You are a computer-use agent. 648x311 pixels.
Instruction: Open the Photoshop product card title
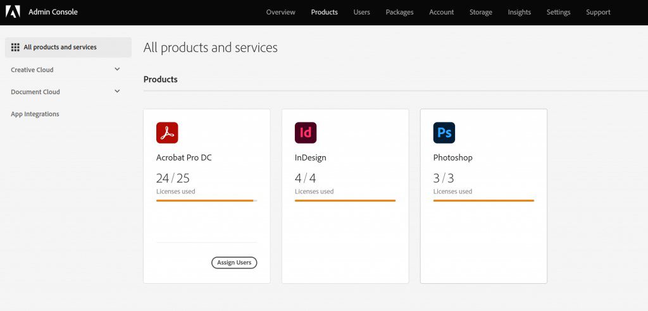point(452,157)
